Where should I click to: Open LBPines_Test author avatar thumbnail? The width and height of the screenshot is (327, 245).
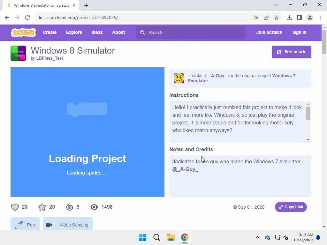[18, 53]
